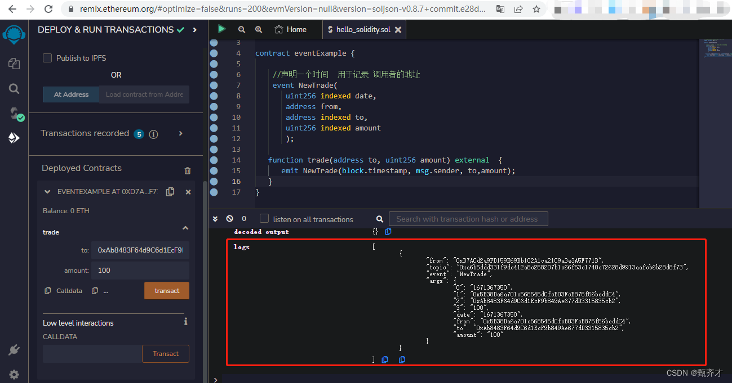
Task: Toggle breakpoint marker on line 15
Action: click(214, 171)
